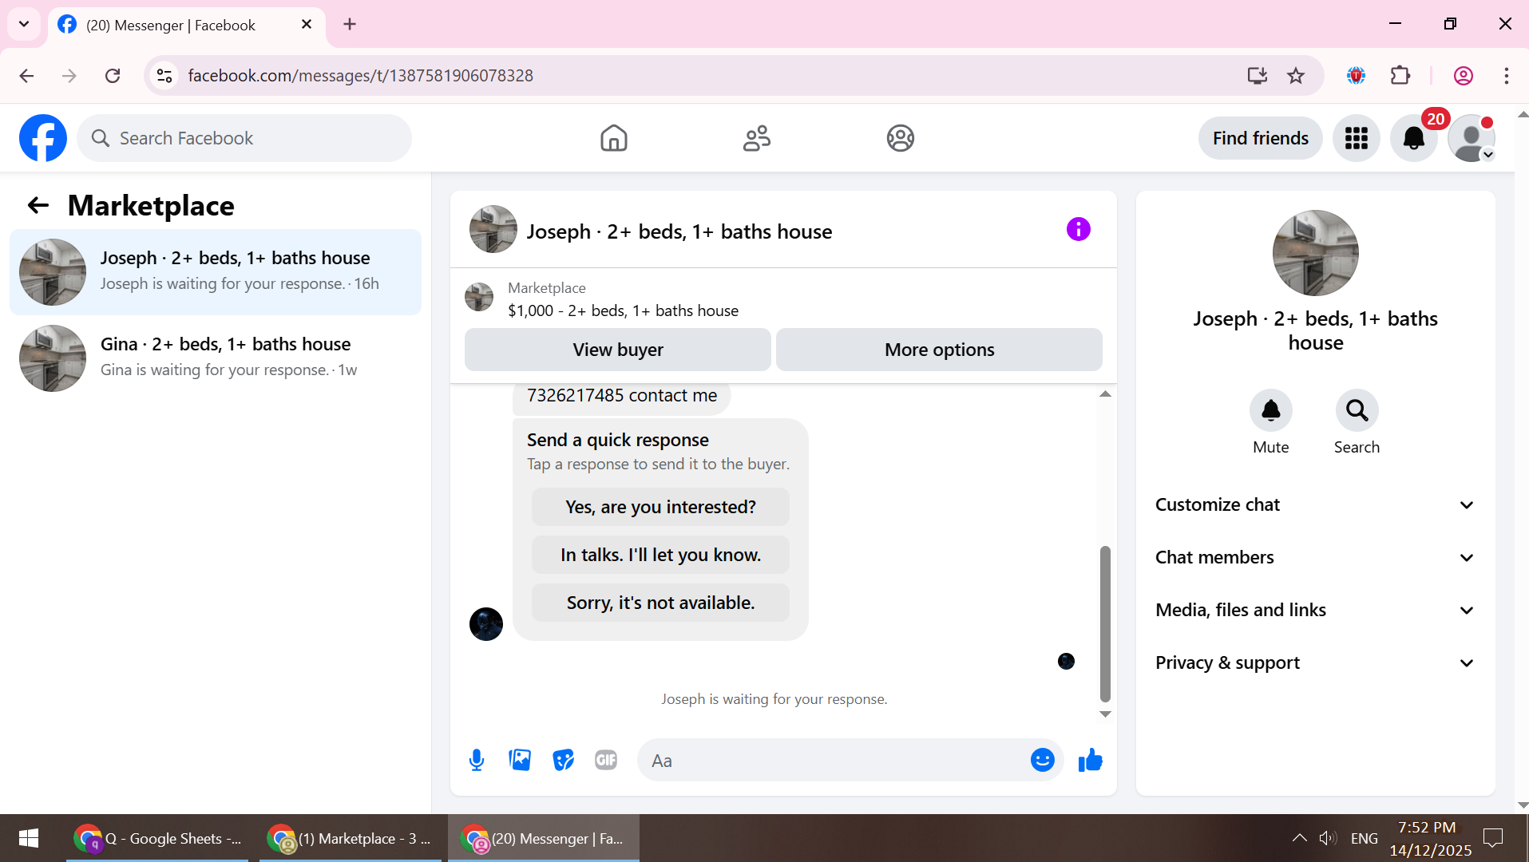Send quick reply In talks. I'll let you know.
The height and width of the screenshot is (862, 1529).
point(660,555)
